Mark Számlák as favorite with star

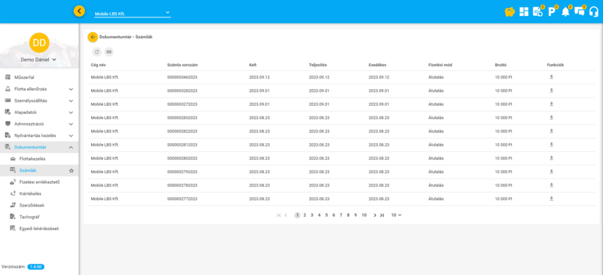(x=72, y=171)
